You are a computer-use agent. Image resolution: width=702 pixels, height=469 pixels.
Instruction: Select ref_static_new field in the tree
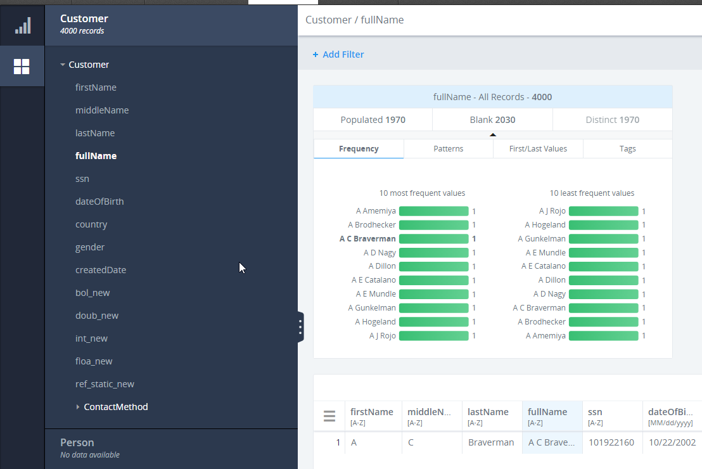point(105,384)
